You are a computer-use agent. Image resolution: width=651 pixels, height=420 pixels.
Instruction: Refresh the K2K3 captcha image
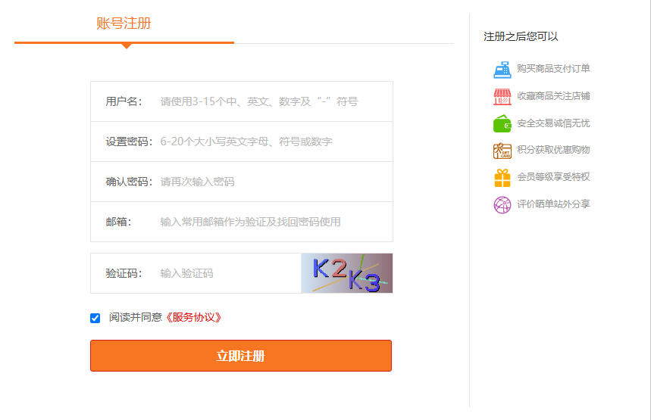tap(346, 273)
